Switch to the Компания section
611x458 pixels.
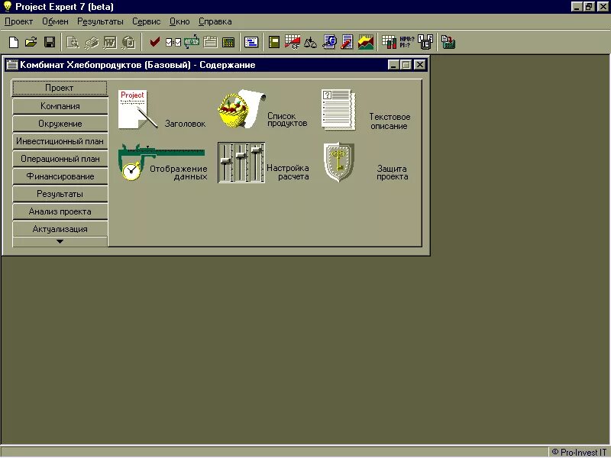(60, 106)
